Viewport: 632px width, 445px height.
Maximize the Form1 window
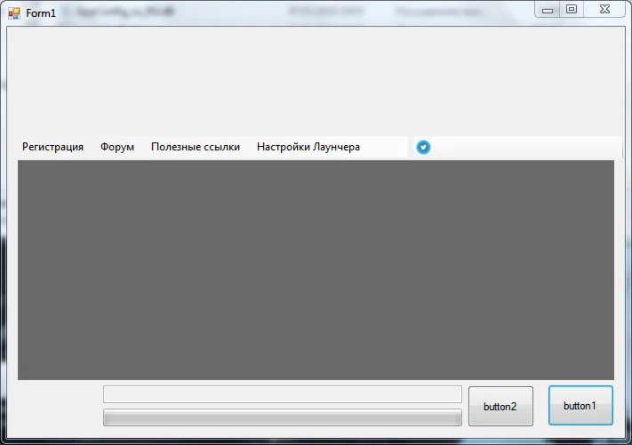click(x=572, y=10)
